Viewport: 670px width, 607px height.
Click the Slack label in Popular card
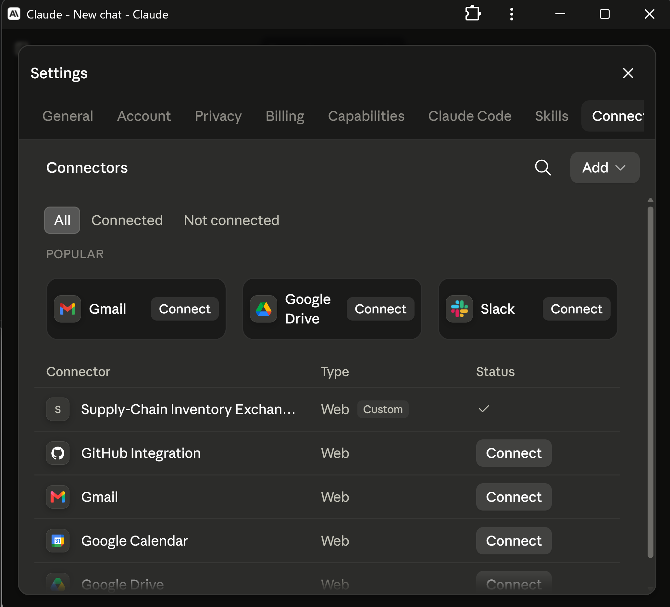(x=498, y=309)
